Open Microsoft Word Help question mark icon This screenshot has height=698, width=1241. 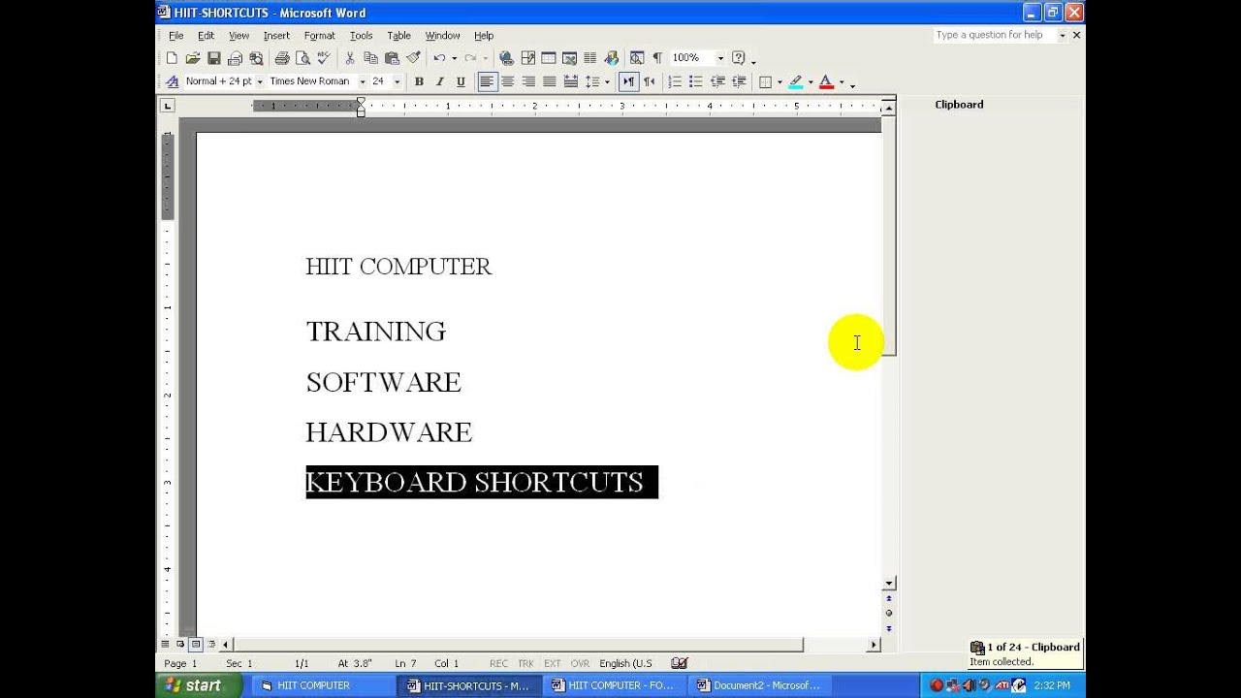tap(739, 58)
